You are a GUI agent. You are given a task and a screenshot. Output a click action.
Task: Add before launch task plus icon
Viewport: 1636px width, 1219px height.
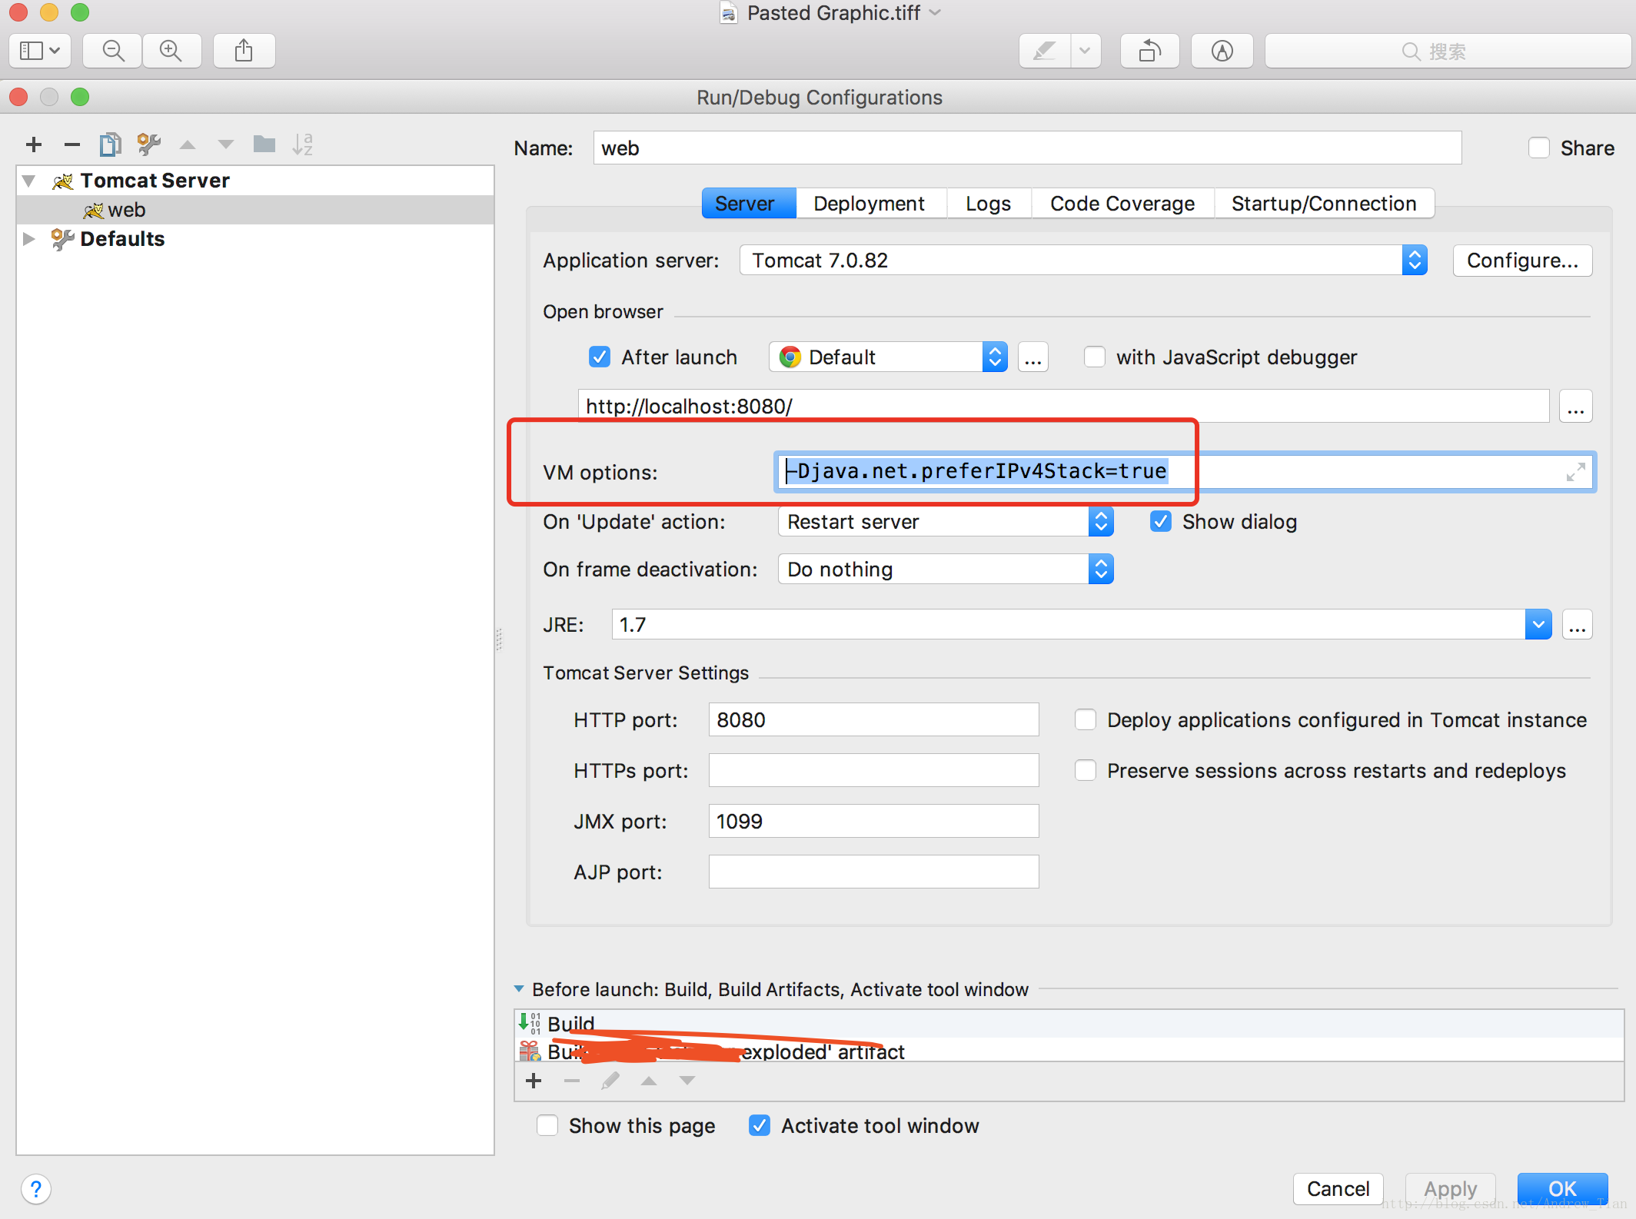(534, 1081)
